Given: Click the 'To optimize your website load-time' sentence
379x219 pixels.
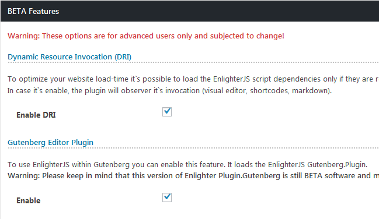Looking at the screenshot, I should (x=193, y=79).
